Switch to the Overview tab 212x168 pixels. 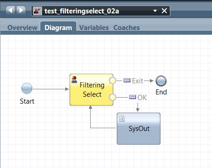click(x=22, y=28)
